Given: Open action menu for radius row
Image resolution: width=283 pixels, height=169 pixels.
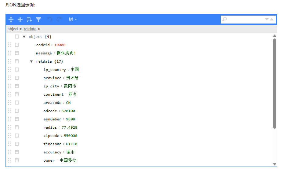Looking at the screenshot, I should pos(17,127).
